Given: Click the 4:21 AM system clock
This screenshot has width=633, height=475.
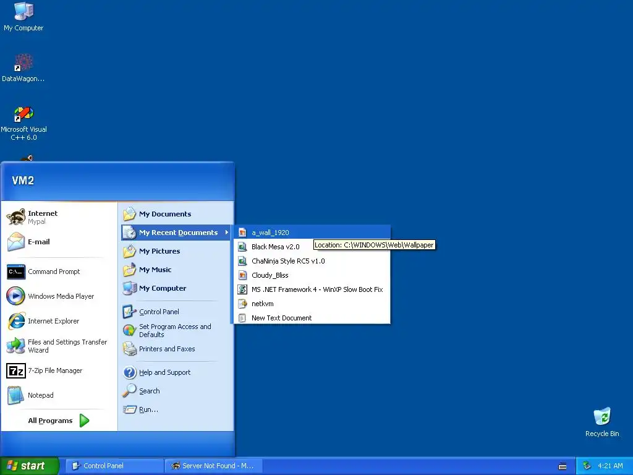Looking at the screenshot, I should click(x=610, y=466).
